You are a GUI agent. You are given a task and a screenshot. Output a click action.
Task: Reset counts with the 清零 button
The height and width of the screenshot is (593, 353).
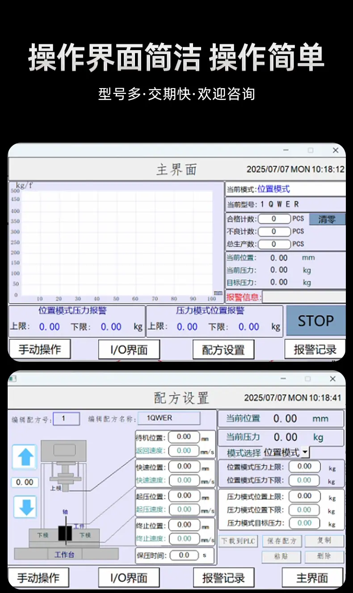click(327, 219)
